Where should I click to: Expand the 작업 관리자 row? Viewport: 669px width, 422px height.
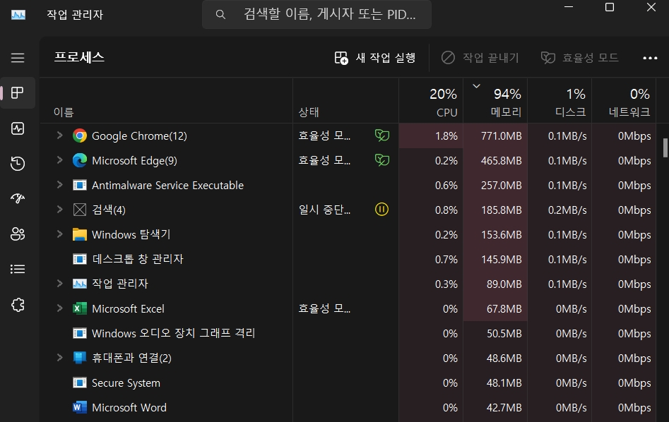[60, 284]
